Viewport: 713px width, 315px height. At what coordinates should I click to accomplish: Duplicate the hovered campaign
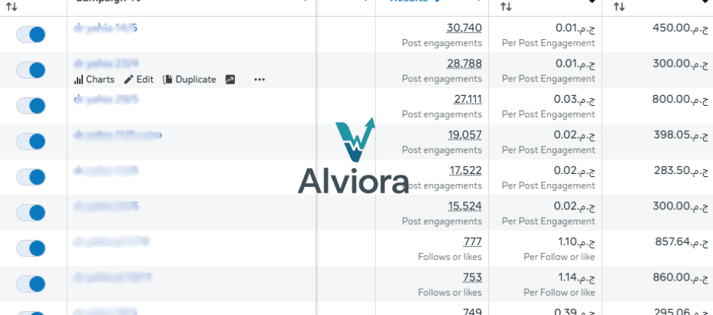click(190, 79)
